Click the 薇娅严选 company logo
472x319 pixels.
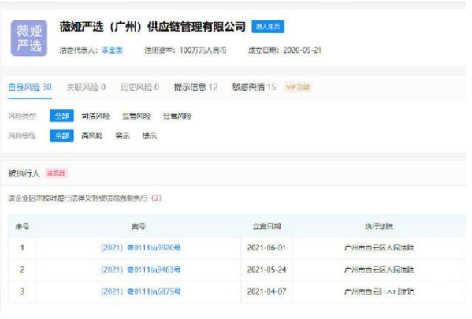click(x=29, y=39)
